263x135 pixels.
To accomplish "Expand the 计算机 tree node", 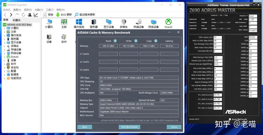I will (x=4, y=28).
